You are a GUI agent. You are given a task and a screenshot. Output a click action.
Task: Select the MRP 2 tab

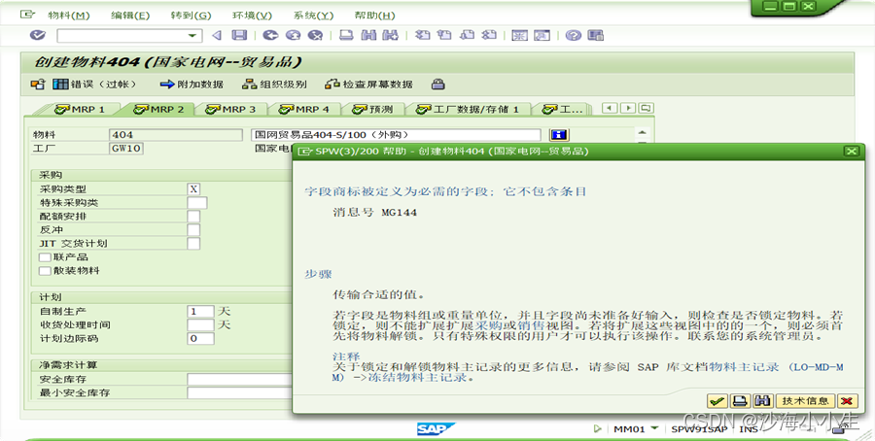coord(159,109)
